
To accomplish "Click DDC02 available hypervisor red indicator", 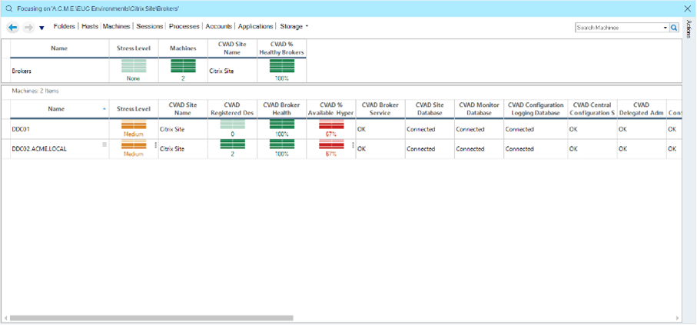I will [x=331, y=148].
